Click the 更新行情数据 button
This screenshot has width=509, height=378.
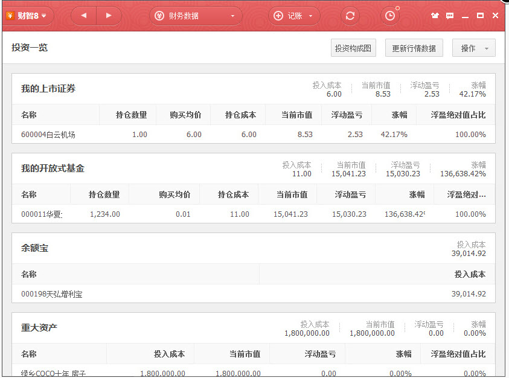tap(414, 48)
